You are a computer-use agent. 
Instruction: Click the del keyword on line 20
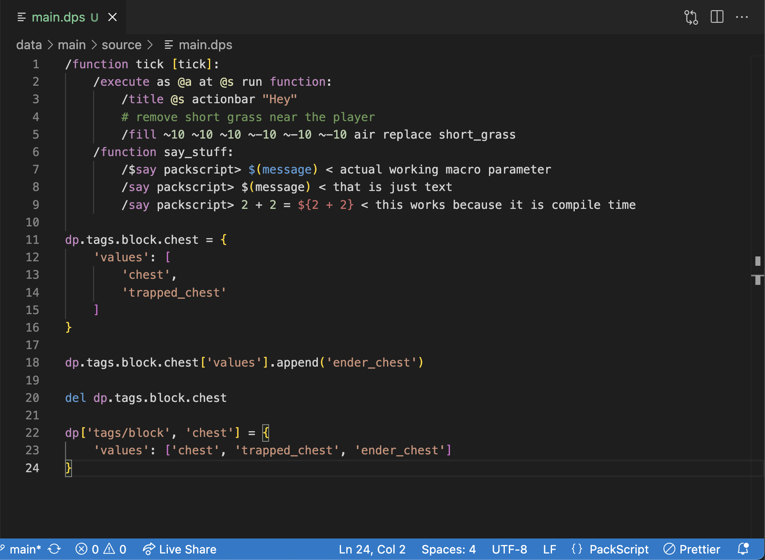coord(76,398)
